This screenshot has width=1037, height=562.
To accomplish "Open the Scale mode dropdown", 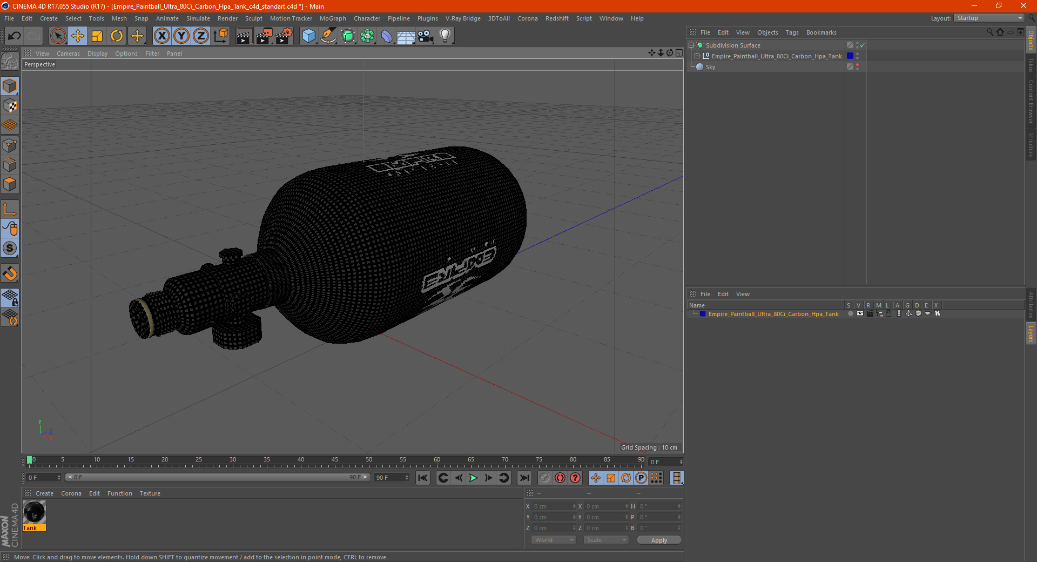I will [606, 540].
